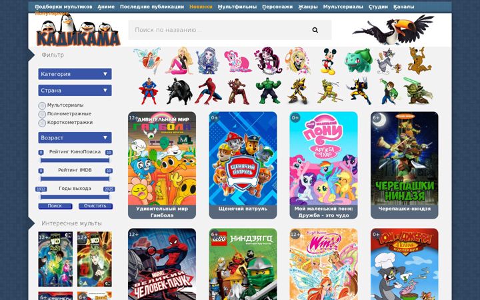Screen dimensions: 480x300
Task: Open the Персонажи menu
Action: pos(277,7)
